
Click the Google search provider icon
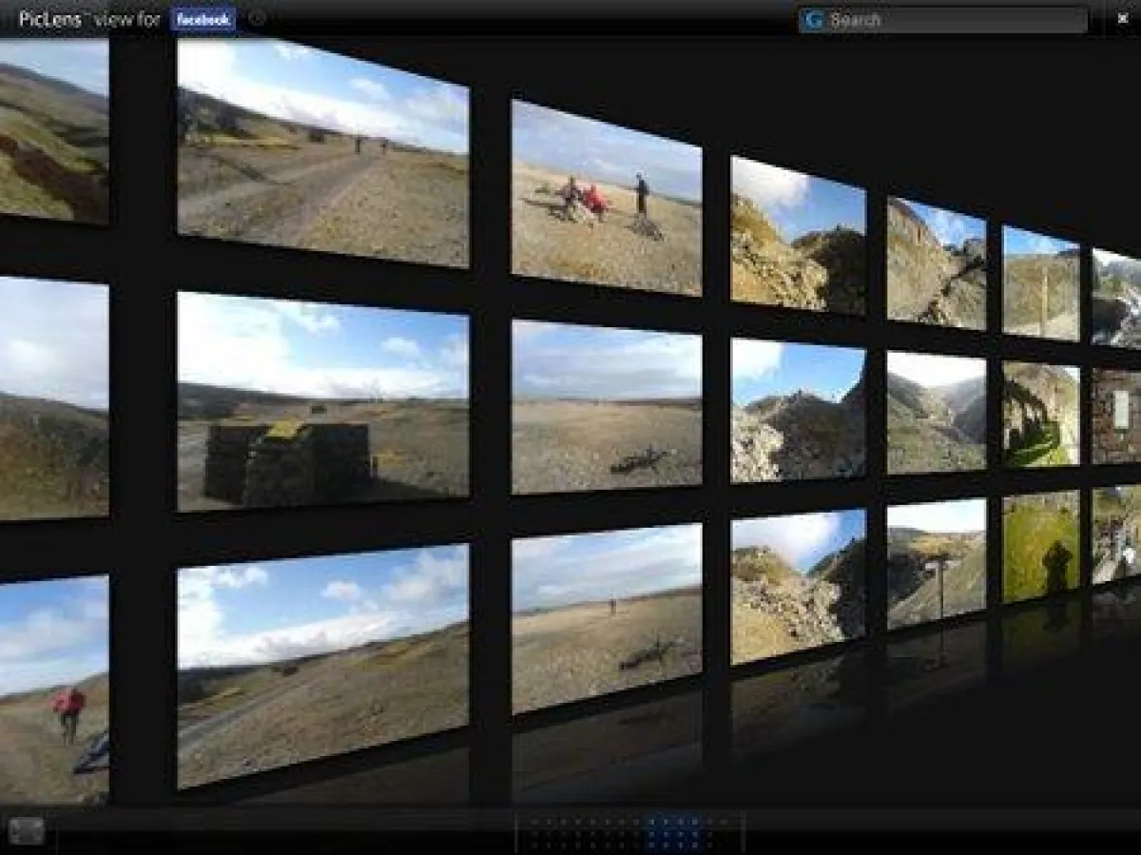coord(813,20)
